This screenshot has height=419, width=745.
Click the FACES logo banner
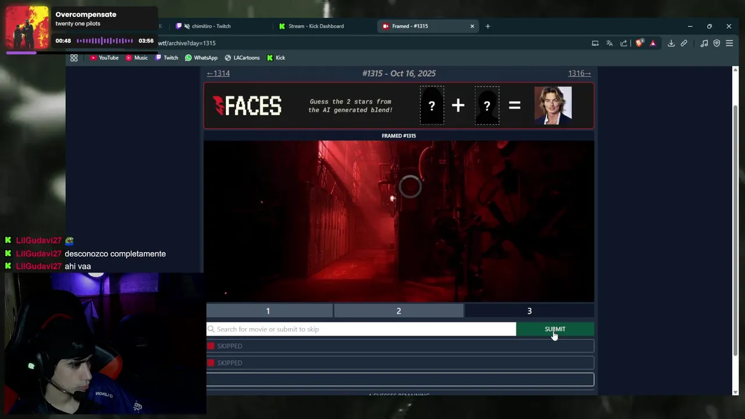coord(247,105)
